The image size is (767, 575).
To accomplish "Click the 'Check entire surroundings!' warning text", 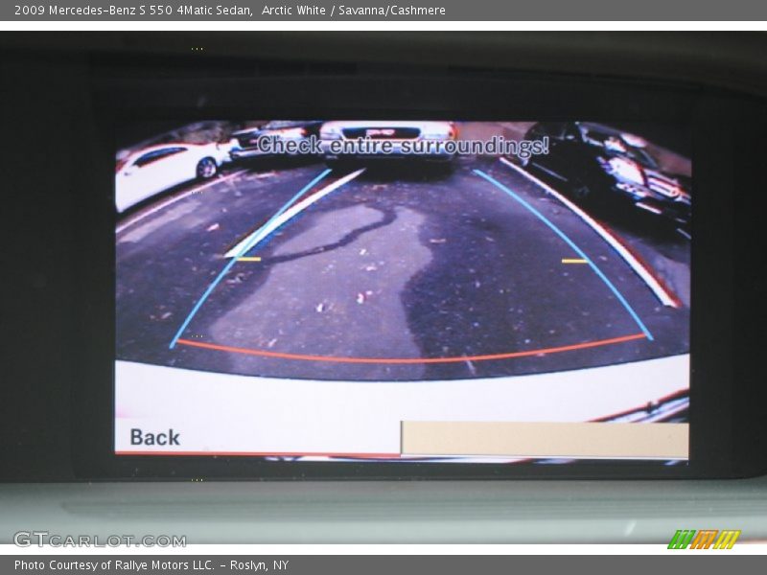I will [403, 146].
